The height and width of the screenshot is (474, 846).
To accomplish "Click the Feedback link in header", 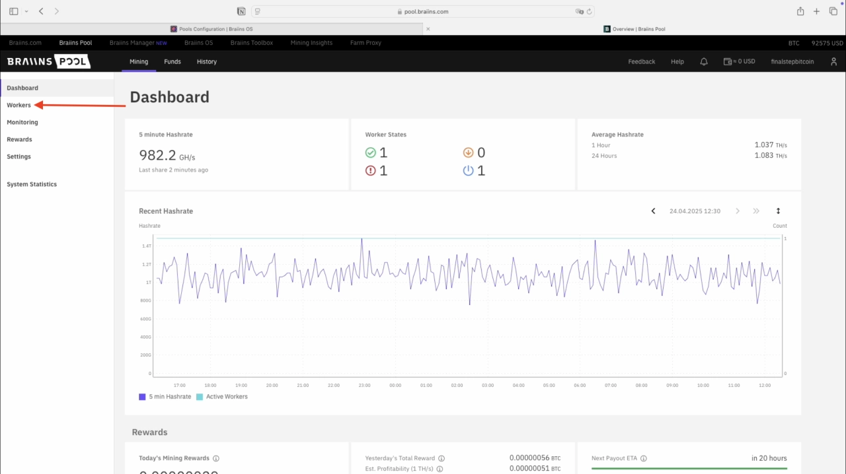I will [642, 61].
